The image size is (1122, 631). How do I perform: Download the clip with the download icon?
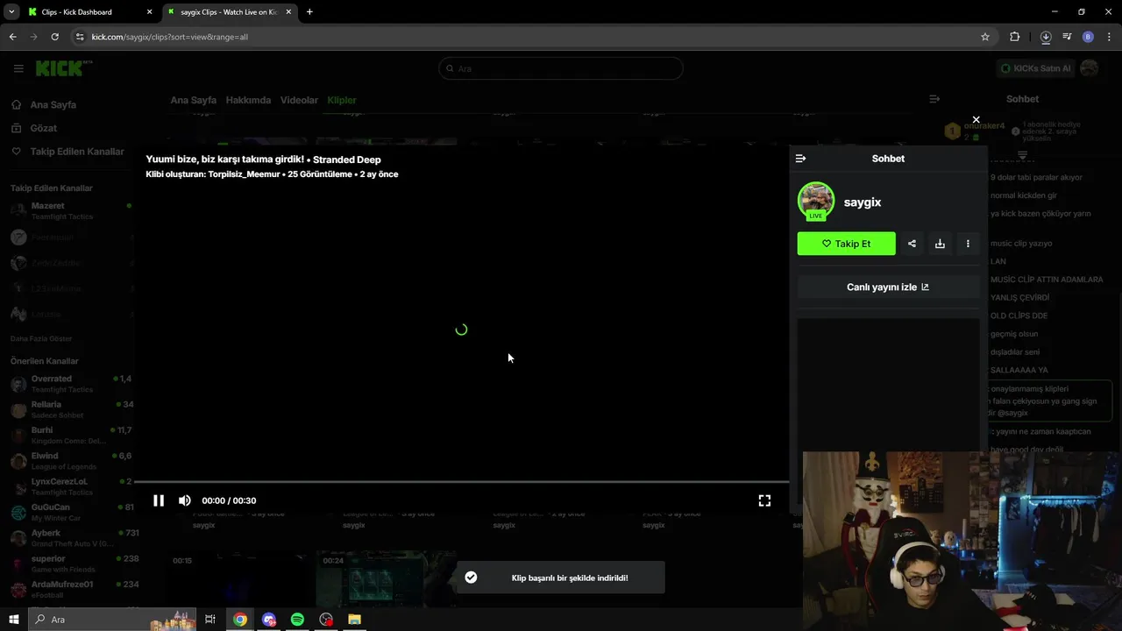(940, 244)
